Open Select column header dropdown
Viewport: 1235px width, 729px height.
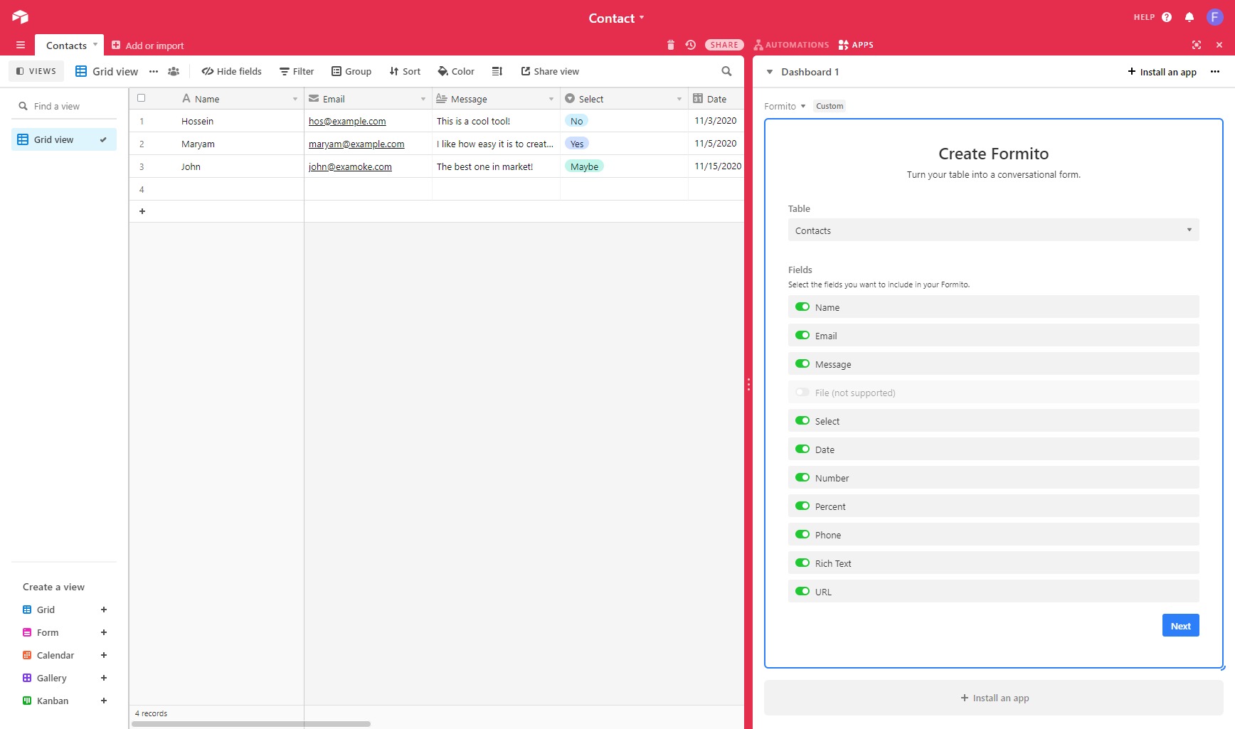[x=679, y=99]
